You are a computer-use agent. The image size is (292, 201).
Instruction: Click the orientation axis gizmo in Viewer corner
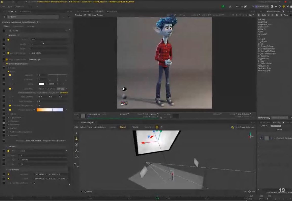click(x=251, y=136)
